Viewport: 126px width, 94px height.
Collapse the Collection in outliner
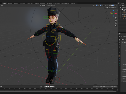pos(121,9)
